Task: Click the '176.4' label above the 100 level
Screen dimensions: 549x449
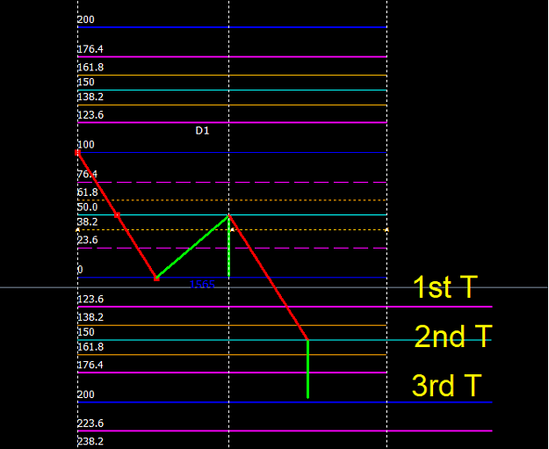Action: (90, 48)
